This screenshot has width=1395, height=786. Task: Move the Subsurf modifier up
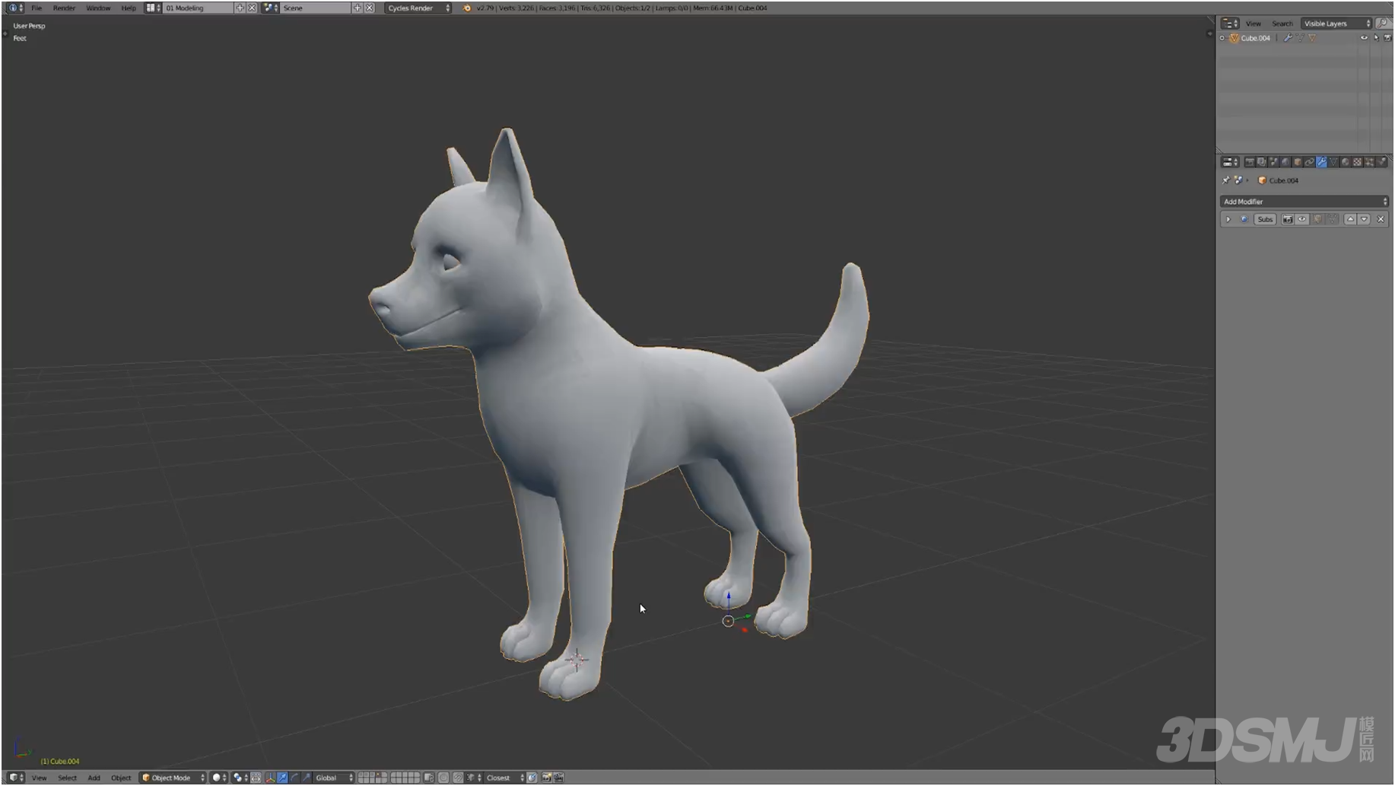1350,219
